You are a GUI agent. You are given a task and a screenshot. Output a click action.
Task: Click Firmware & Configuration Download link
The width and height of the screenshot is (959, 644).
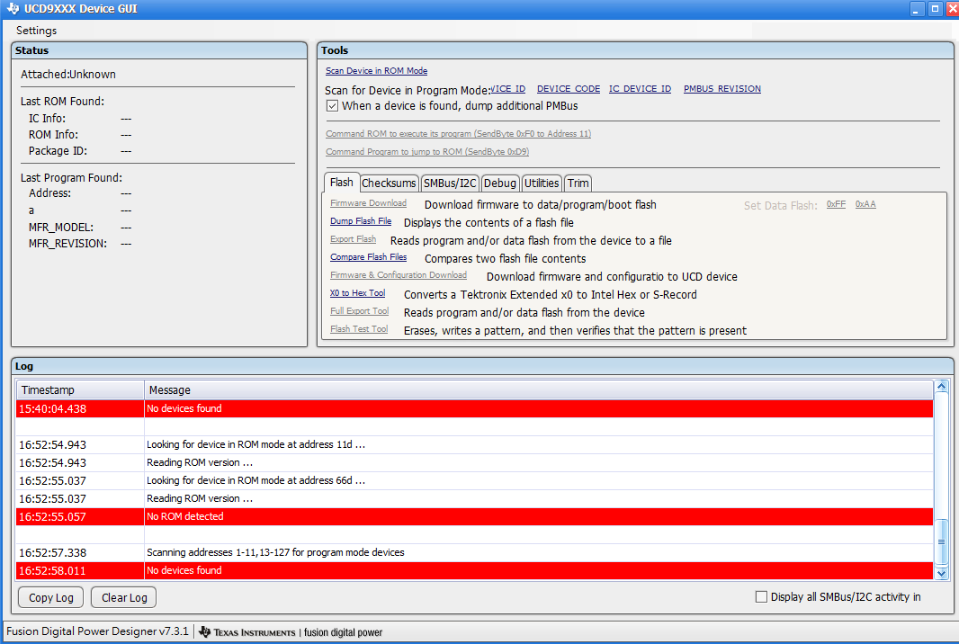399,275
